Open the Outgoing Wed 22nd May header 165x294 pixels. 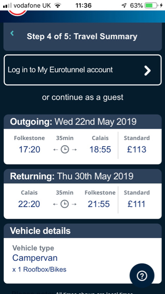[x=82, y=122]
